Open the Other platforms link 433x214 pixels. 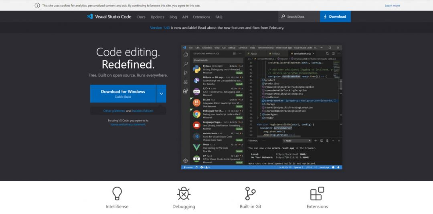(x=114, y=111)
